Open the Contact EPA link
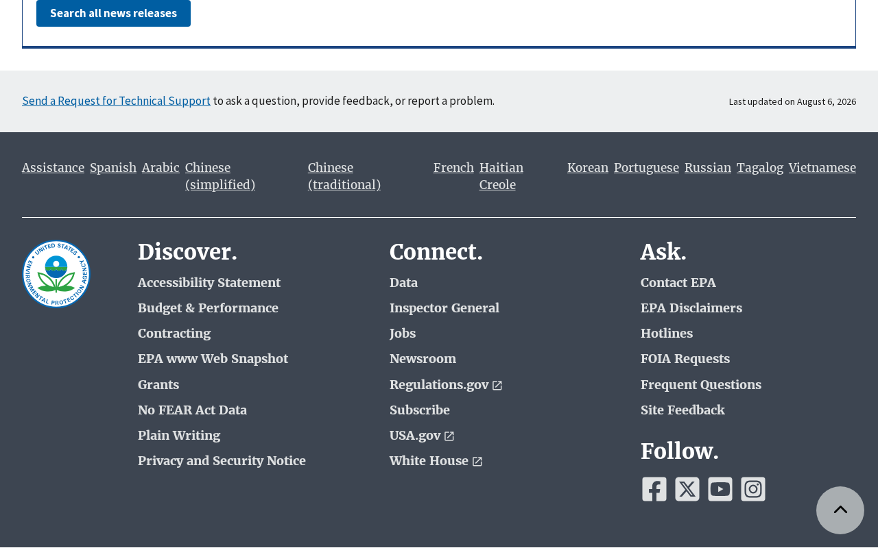 tap(678, 283)
